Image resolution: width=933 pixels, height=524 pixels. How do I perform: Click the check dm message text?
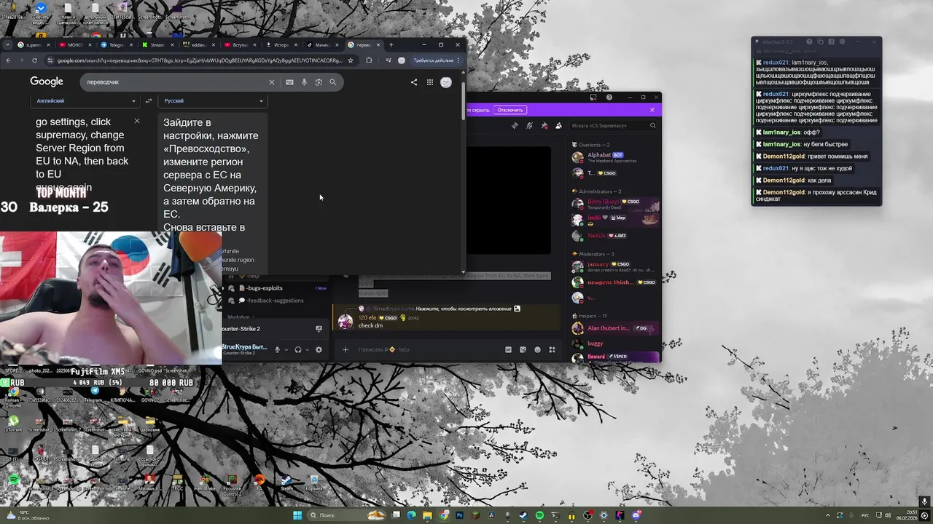[370, 326]
